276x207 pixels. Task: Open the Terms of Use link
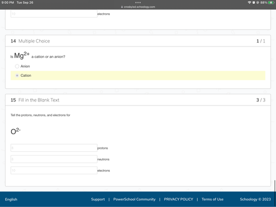[x=213, y=199]
